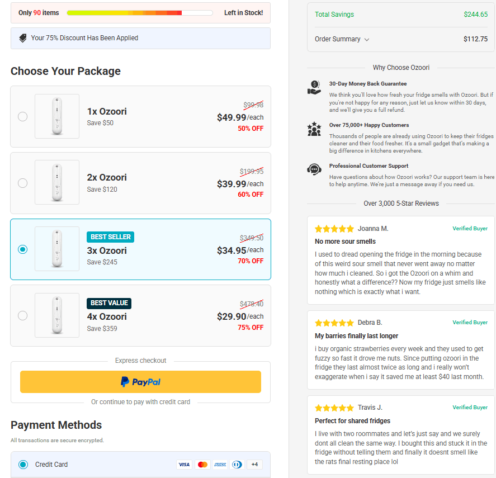
Task: Choose the 4x Ozoori Best Value radio
Action: pyautogui.click(x=22, y=315)
